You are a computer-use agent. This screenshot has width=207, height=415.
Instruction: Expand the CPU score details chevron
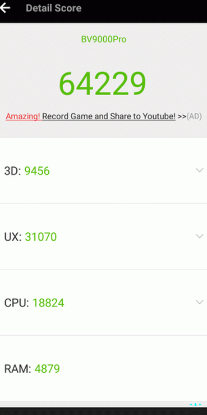(199, 302)
